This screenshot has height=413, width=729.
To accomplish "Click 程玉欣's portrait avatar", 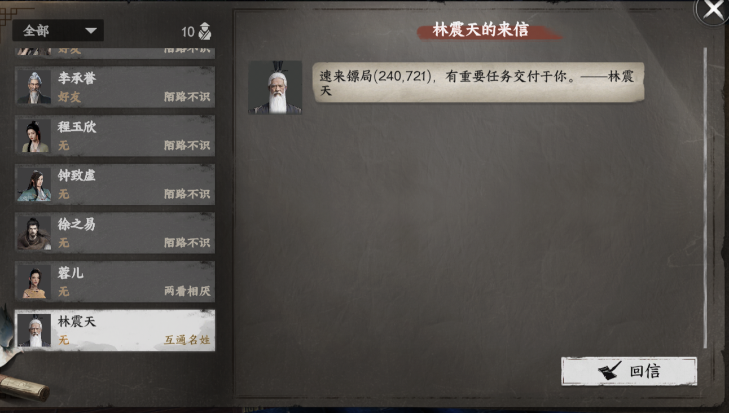I will (34, 136).
